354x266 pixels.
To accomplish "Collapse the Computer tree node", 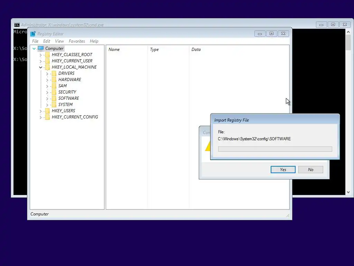I will pyautogui.click(x=34, y=48).
